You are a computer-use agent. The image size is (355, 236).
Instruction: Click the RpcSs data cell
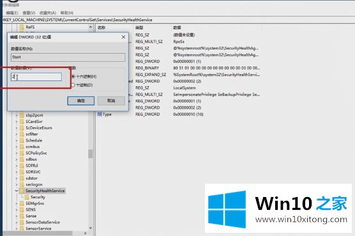coord(179,41)
